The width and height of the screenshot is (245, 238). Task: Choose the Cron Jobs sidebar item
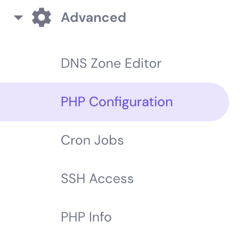click(92, 140)
